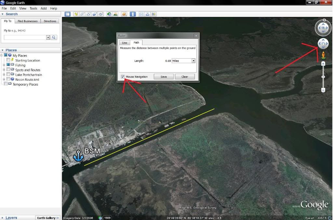Pick up the Street View pegman
The width and height of the screenshot is (333, 220).
tap(323, 55)
